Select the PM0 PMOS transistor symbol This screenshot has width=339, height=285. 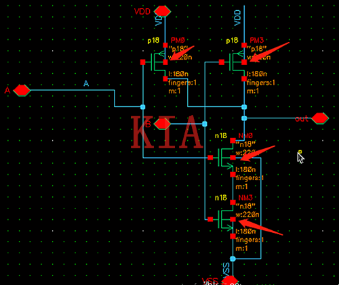tap(155, 62)
